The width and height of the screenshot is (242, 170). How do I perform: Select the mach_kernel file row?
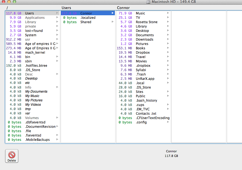[x=32, y=52]
